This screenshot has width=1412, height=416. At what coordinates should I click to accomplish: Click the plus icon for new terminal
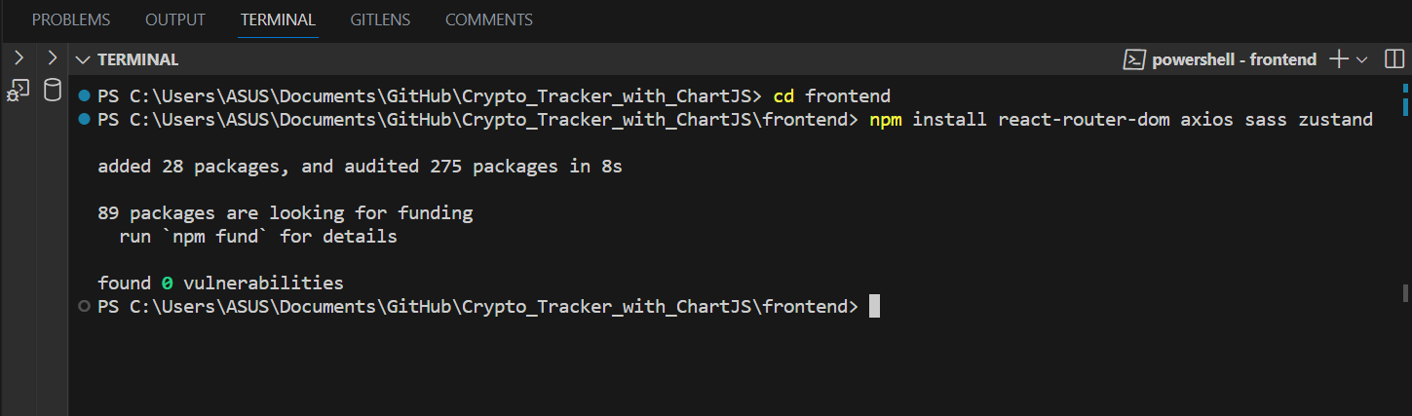pos(1339,59)
